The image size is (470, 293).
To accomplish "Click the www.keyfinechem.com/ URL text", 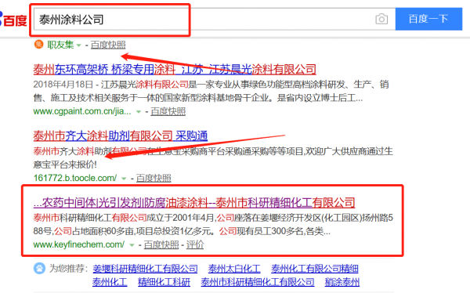I will click(x=79, y=244).
